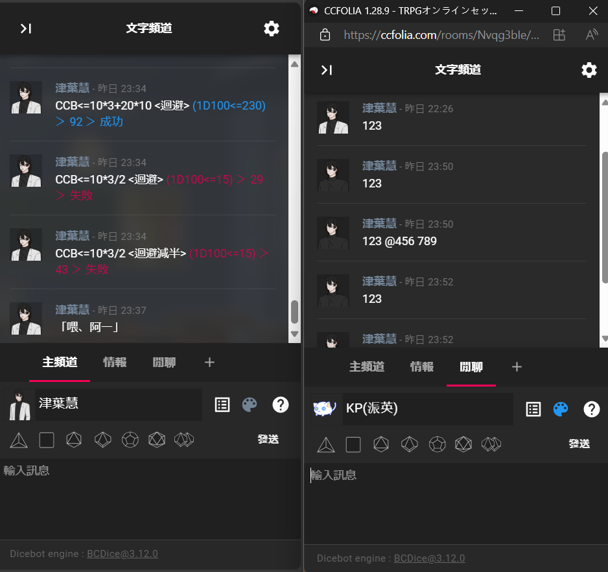
Task: Open the chat palette list icon beside 津葉慧
Action: pyautogui.click(x=222, y=405)
